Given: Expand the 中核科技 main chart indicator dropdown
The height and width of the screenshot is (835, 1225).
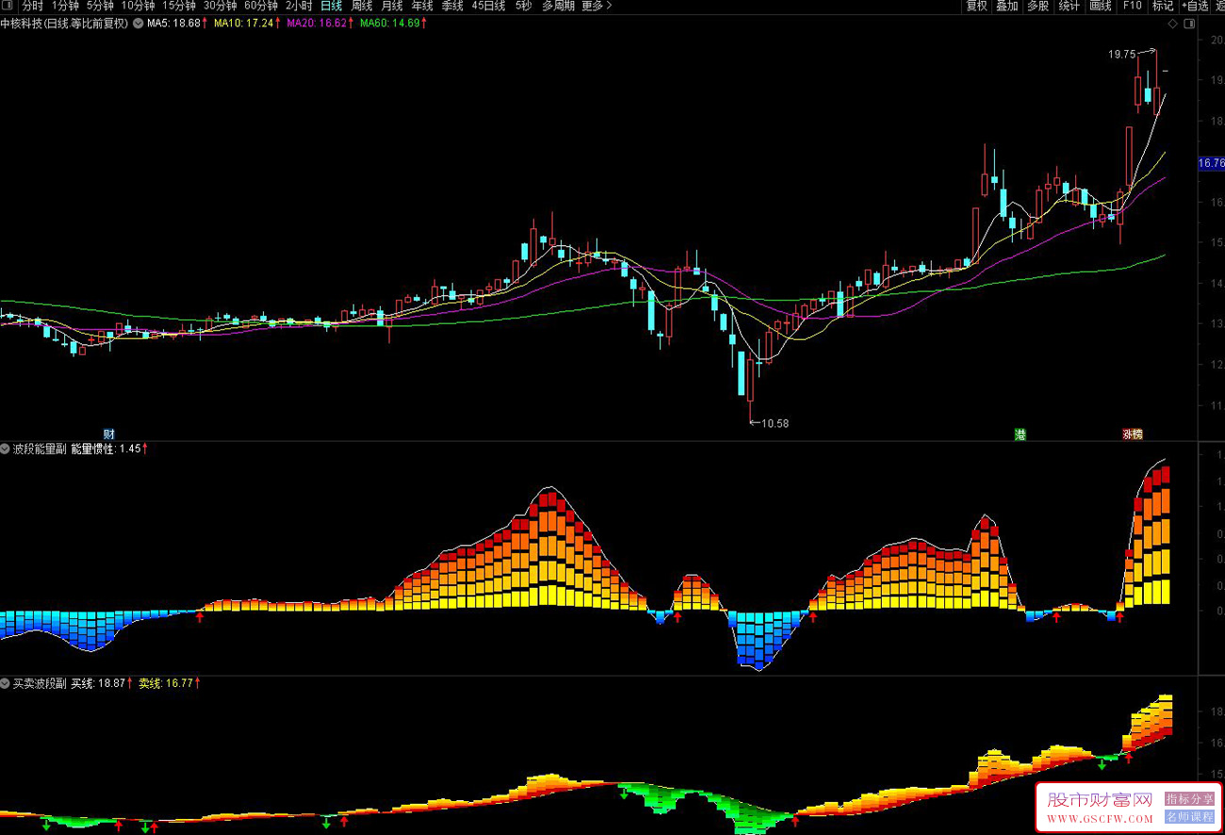Looking at the screenshot, I should (x=139, y=23).
